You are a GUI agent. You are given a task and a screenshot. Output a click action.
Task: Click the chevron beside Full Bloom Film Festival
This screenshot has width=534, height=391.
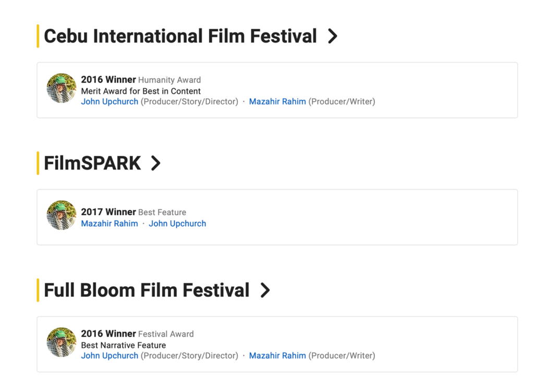(x=265, y=290)
